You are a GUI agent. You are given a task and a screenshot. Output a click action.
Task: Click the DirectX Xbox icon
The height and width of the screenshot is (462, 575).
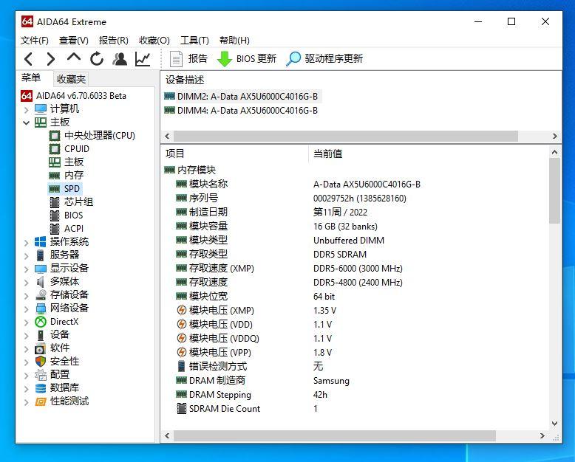point(41,322)
